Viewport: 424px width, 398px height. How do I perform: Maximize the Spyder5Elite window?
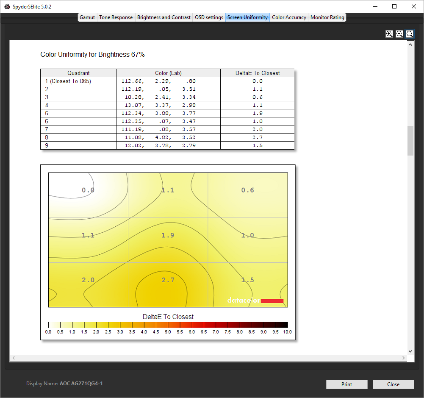[394, 6]
